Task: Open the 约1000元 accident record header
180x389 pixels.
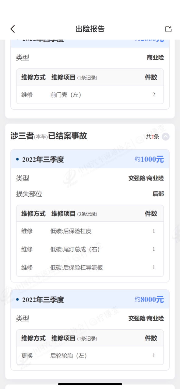Action: click(90, 159)
